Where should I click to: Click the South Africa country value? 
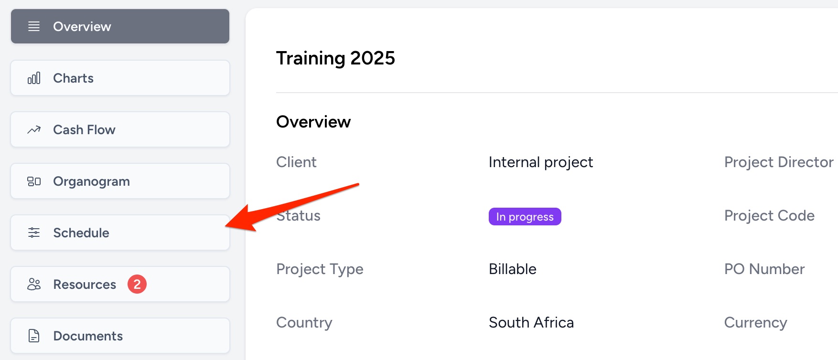point(531,323)
